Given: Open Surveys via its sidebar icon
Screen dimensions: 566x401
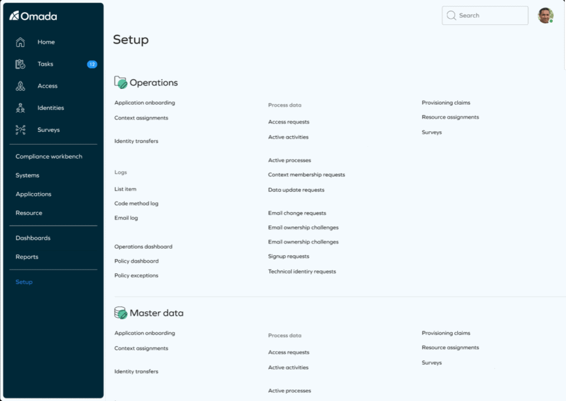Looking at the screenshot, I should coord(21,130).
